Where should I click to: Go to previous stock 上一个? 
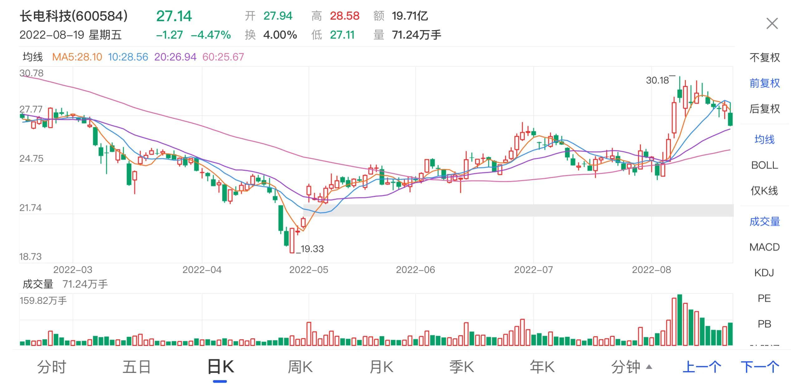pos(702,367)
